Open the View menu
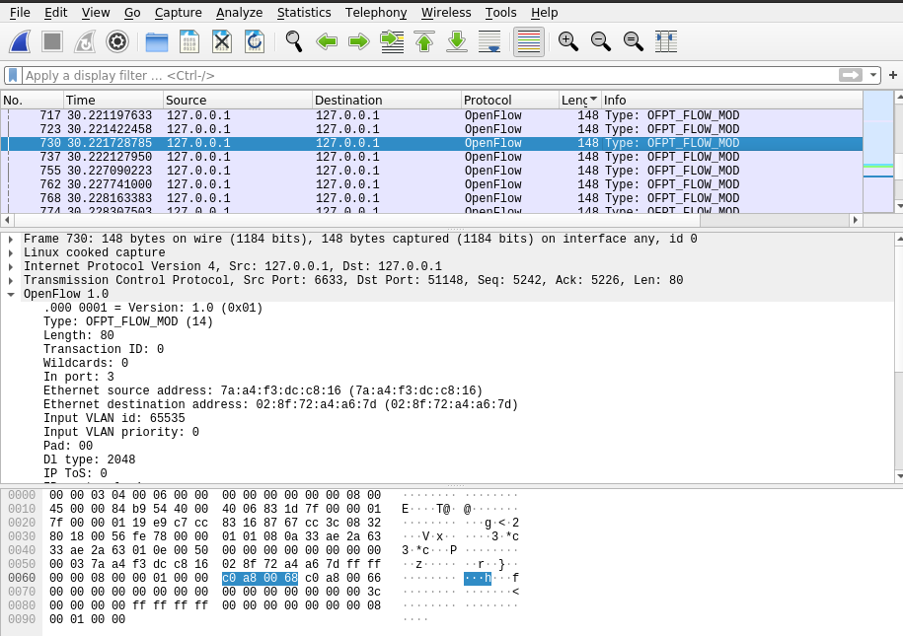903x636 pixels. tap(96, 12)
